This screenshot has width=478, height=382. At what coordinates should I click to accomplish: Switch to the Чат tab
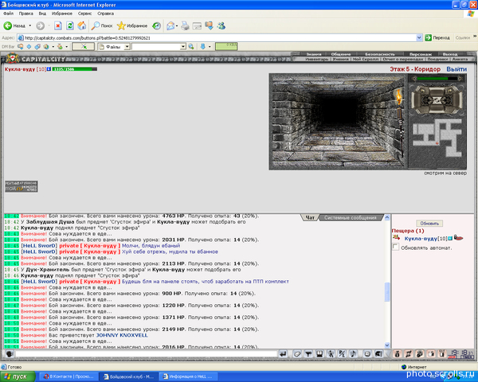point(309,216)
